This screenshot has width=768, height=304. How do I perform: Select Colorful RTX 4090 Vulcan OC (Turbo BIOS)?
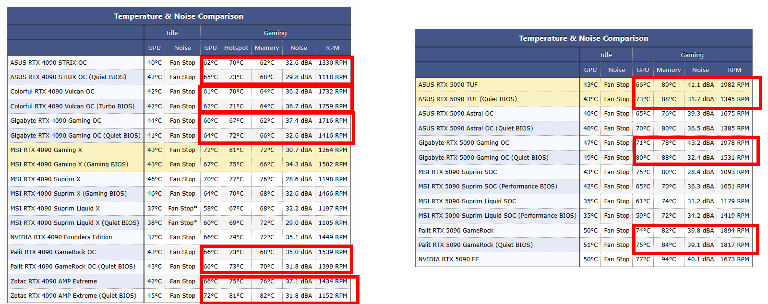tap(72, 106)
